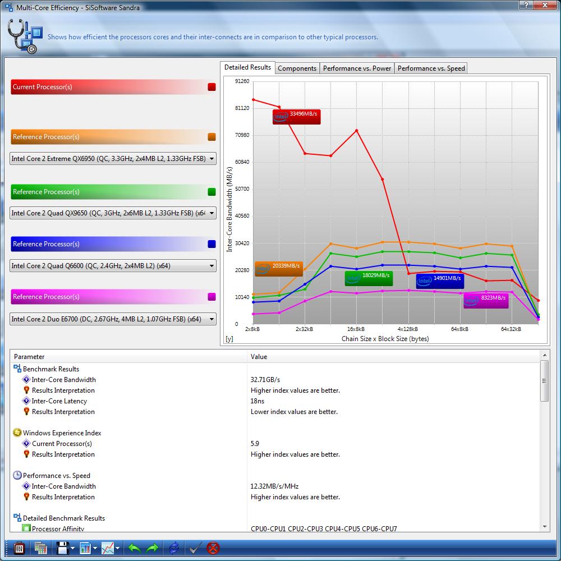
Task: Select the Detailed Benchmark Results row label
Action: coord(64,518)
